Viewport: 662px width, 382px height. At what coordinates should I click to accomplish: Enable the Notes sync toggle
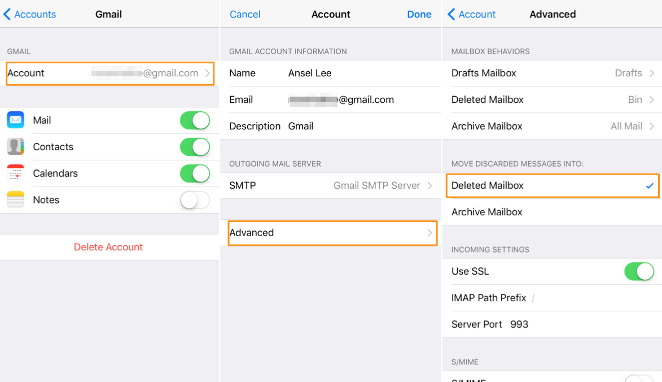point(195,200)
